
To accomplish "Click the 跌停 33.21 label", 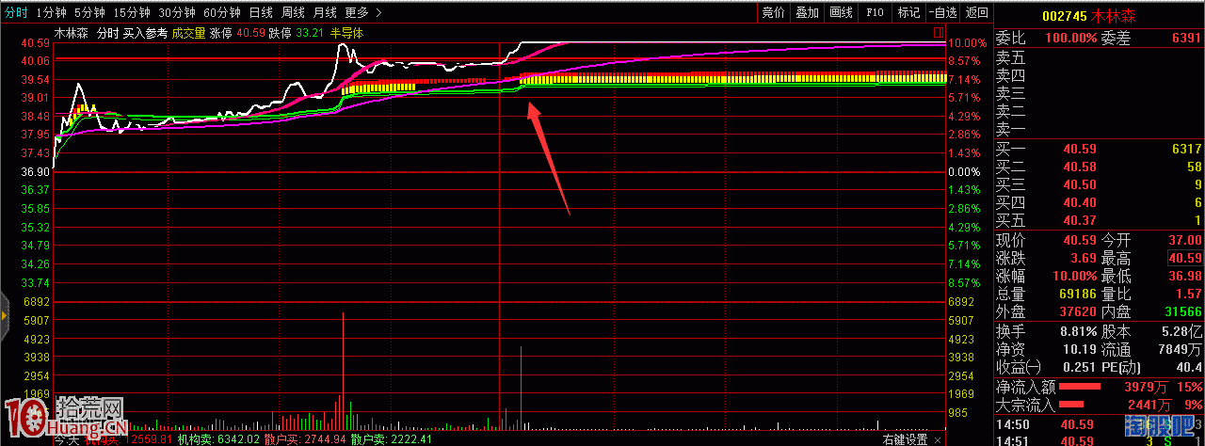I will [x=296, y=33].
